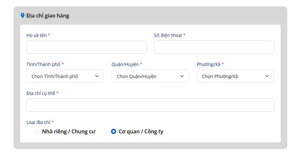Click the "Nhà riêng / Chung cư" option text
Screen dimensions: 296x155
click(69, 131)
